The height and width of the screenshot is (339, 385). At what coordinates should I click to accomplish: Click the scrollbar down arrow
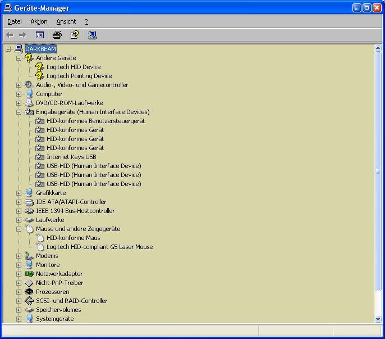[x=378, y=319]
